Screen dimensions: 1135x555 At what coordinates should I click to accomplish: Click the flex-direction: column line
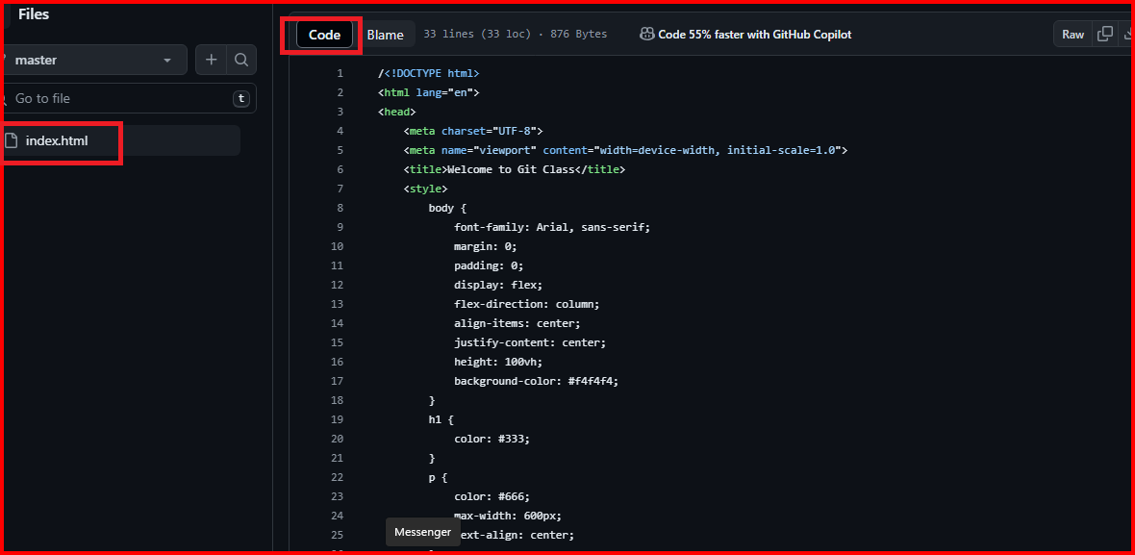point(527,304)
